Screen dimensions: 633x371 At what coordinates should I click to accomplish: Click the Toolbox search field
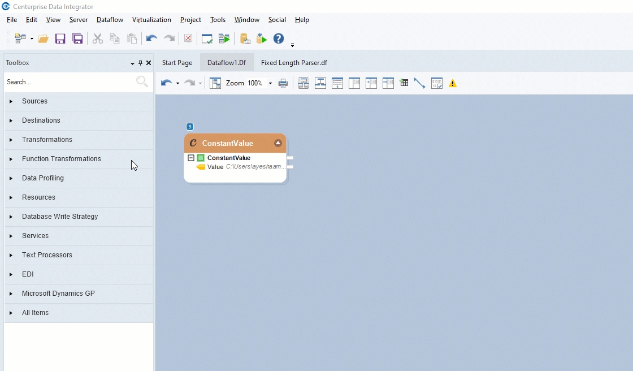tap(68, 82)
